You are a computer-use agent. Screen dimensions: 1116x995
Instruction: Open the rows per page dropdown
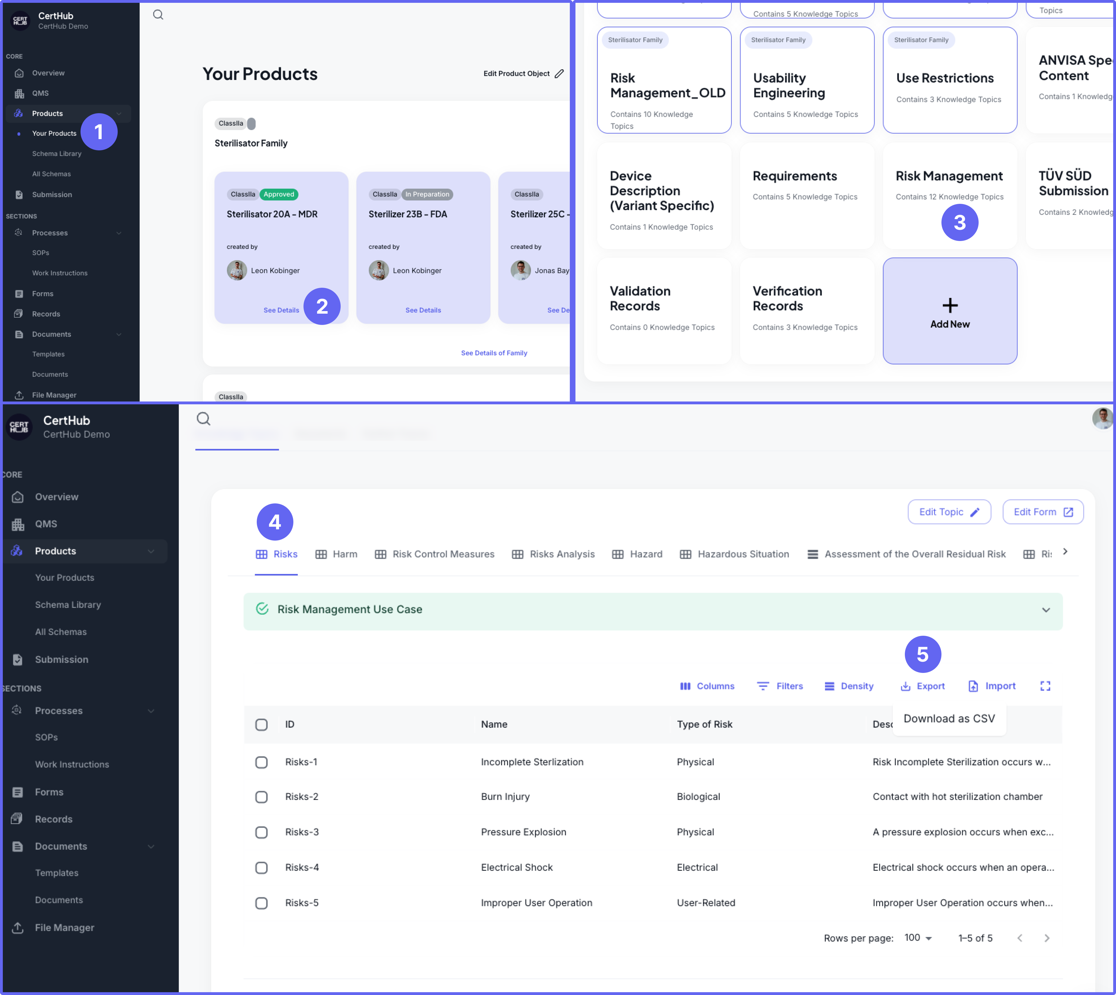point(918,938)
